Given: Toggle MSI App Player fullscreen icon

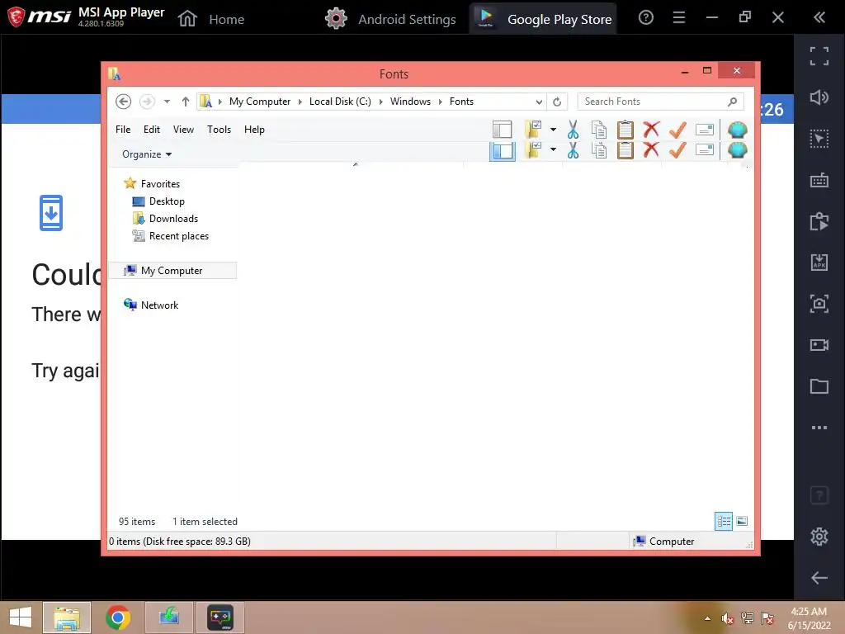Looking at the screenshot, I should [819, 56].
